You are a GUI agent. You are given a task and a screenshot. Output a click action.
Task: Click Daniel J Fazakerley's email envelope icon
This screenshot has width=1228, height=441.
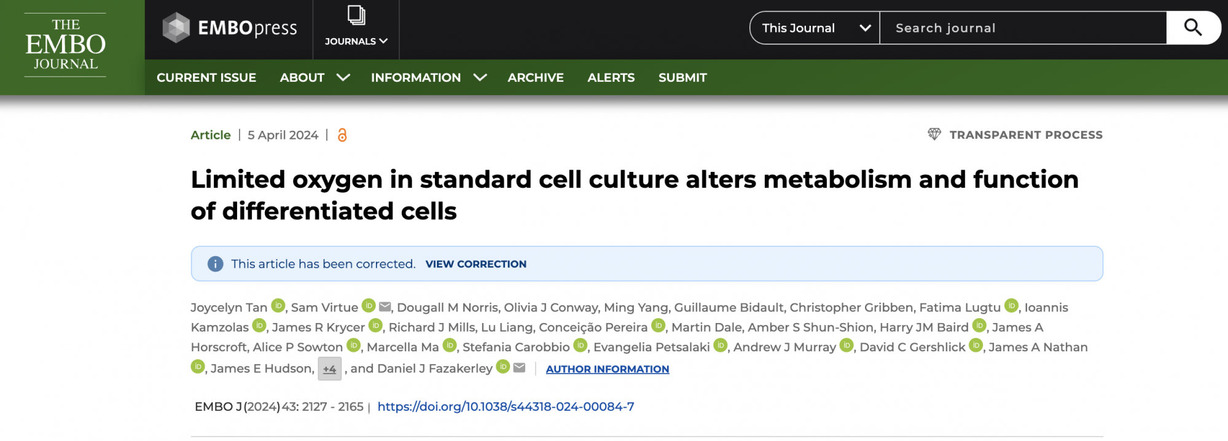[519, 367]
